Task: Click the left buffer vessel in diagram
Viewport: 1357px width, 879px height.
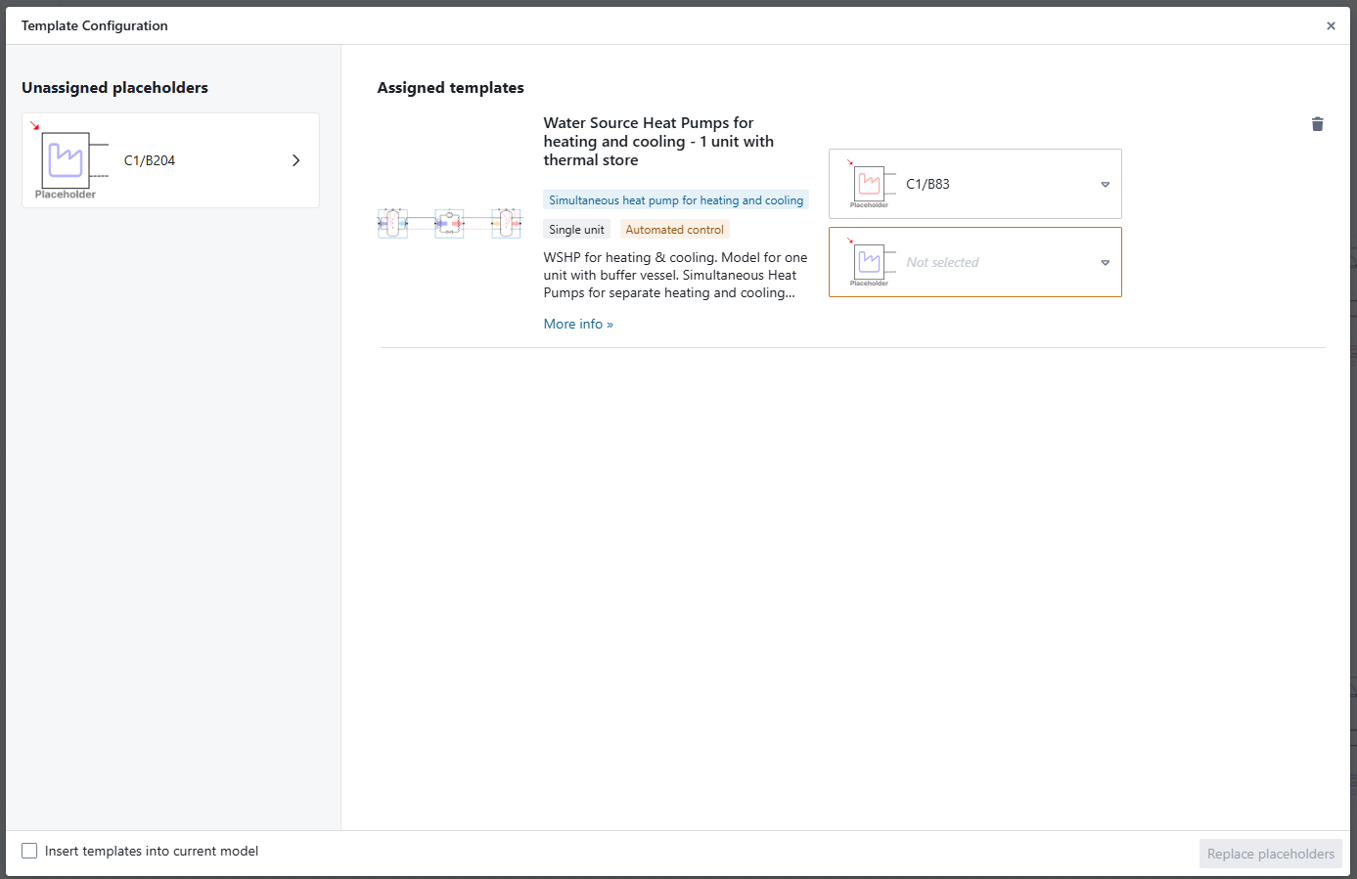Action: [x=392, y=224]
